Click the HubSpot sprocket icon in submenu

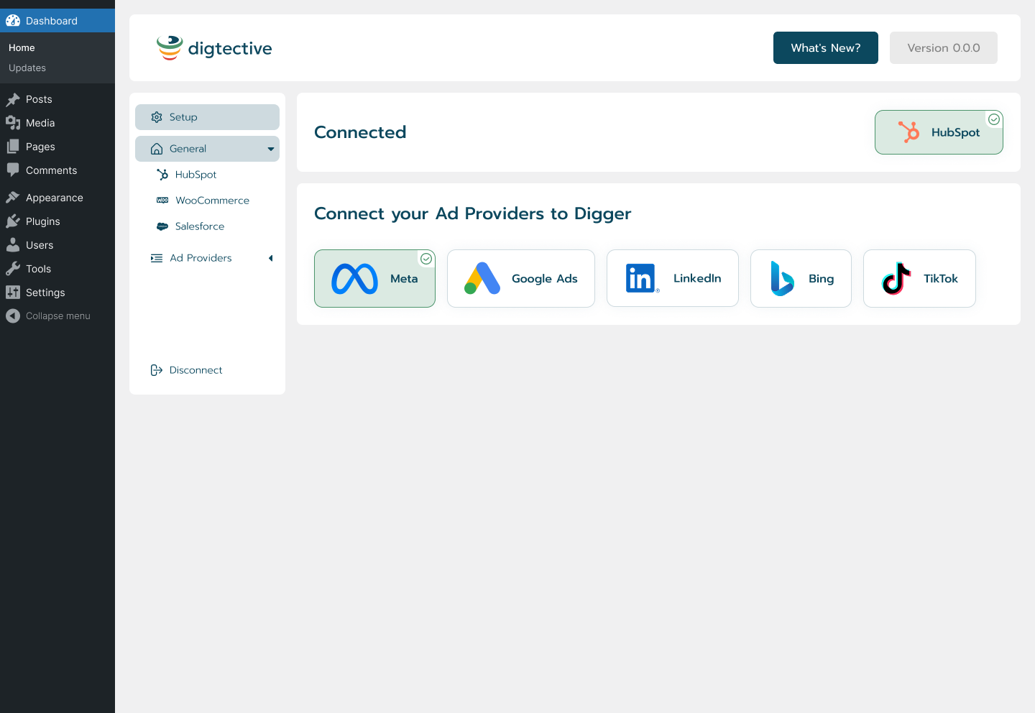pos(162,175)
